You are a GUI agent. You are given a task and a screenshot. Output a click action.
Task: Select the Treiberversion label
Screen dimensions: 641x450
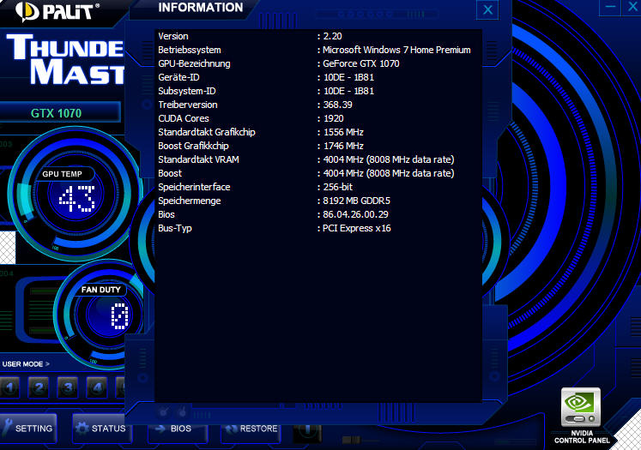188,105
